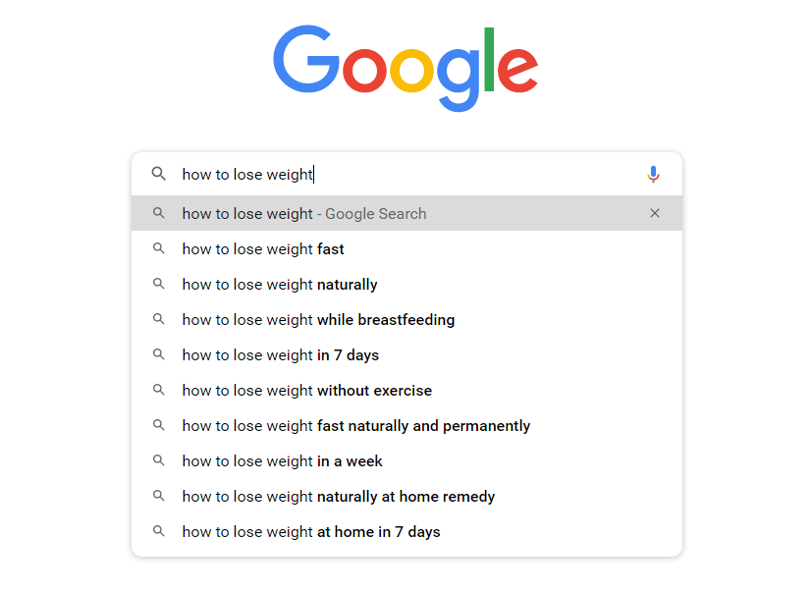Select the 'naturally at home remedy' suggestion
The height and width of the screenshot is (592, 812).
tap(406, 496)
